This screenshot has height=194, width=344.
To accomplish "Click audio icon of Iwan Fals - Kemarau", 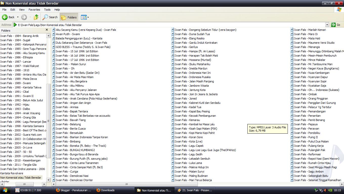I will point(173,120).
